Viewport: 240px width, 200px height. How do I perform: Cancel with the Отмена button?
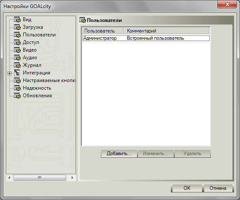pyautogui.click(x=218, y=188)
